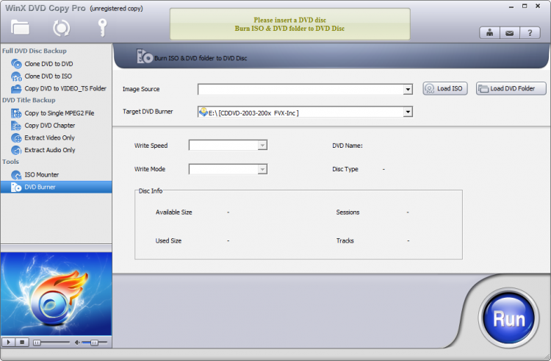This screenshot has height=361, width=551.
Task: Open the folder icon in top toolbar
Action: (x=20, y=27)
